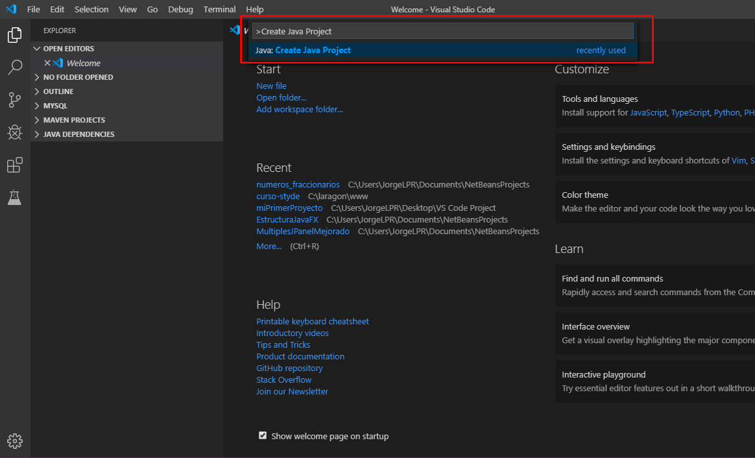Open Stack Overflow link
The image size is (755, 458).
coord(283,380)
